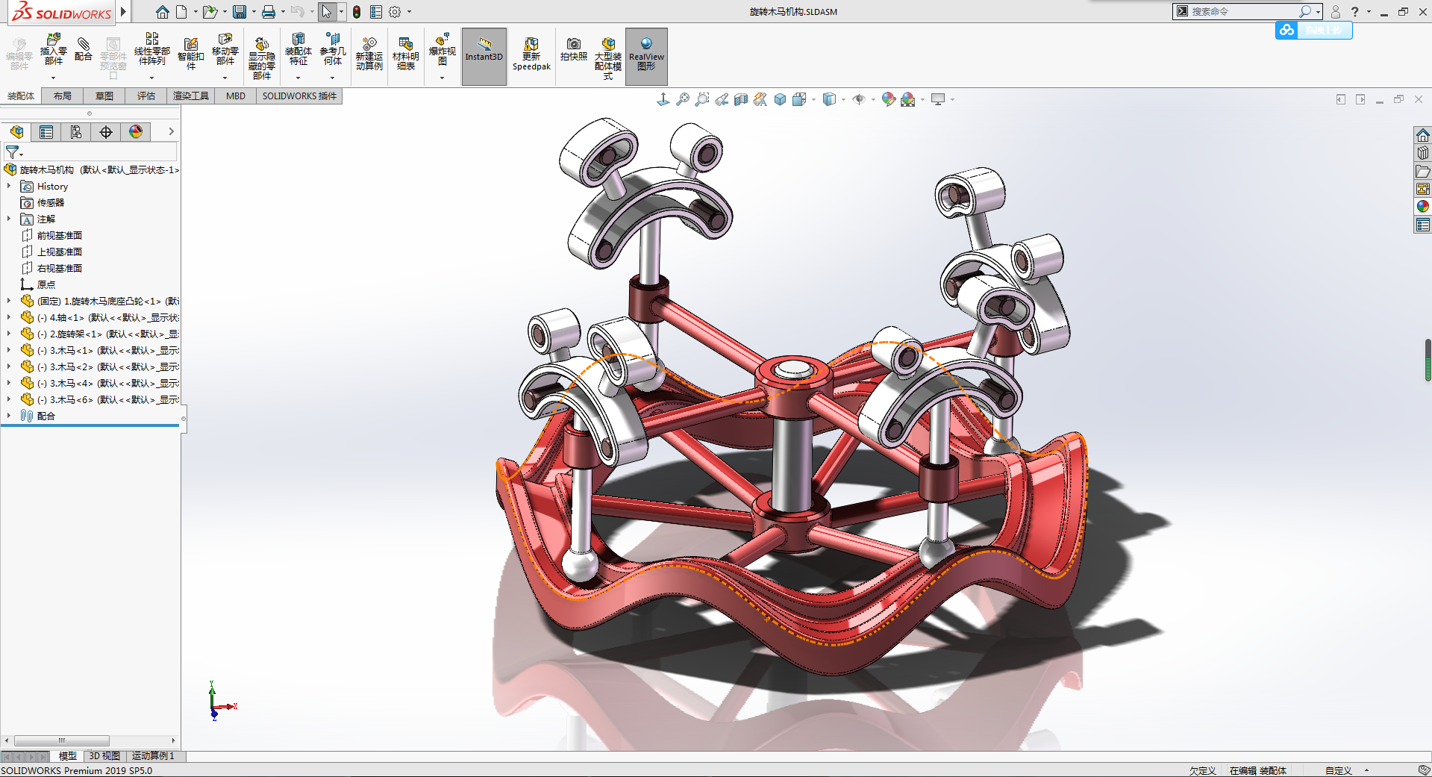Toggle RealView Graphics (RealView 图形)
1432x777 pixels.
646,57
